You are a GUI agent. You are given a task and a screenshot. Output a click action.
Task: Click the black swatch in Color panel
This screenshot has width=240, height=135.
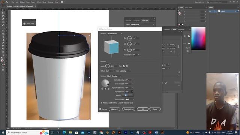[x=181, y=24]
